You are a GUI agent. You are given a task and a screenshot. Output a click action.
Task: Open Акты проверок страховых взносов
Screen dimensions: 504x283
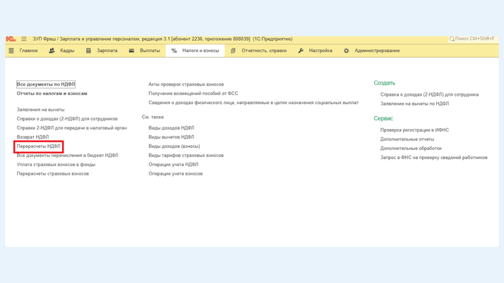[186, 84]
